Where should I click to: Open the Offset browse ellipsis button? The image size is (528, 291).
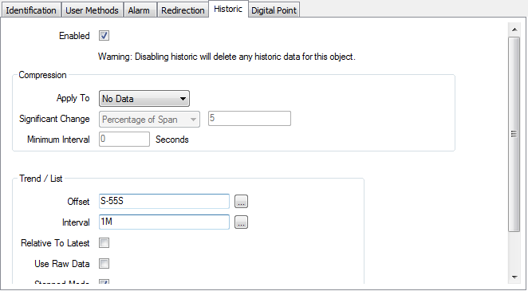(241, 202)
